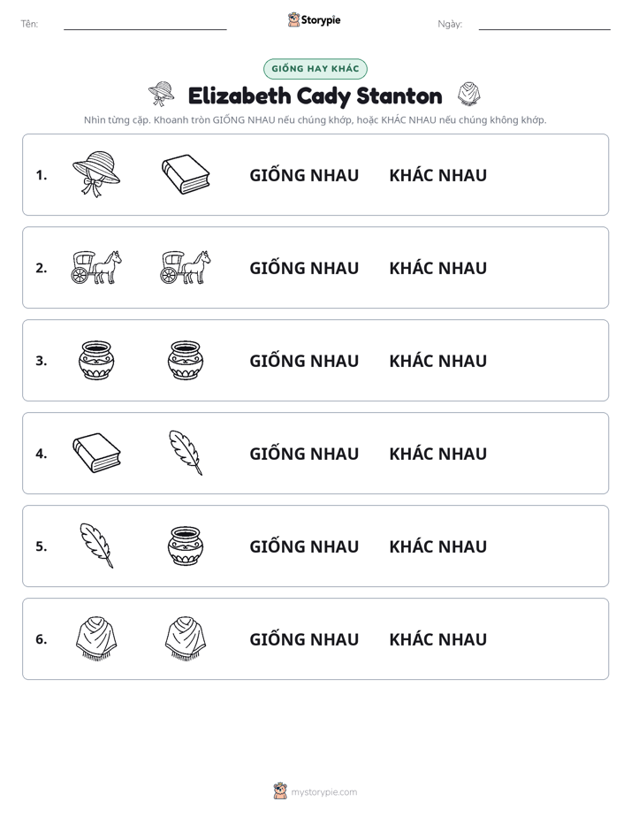Pick KHÁC NHAU in row 5
Viewport: 631px width, 817px height.
tap(437, 546)
